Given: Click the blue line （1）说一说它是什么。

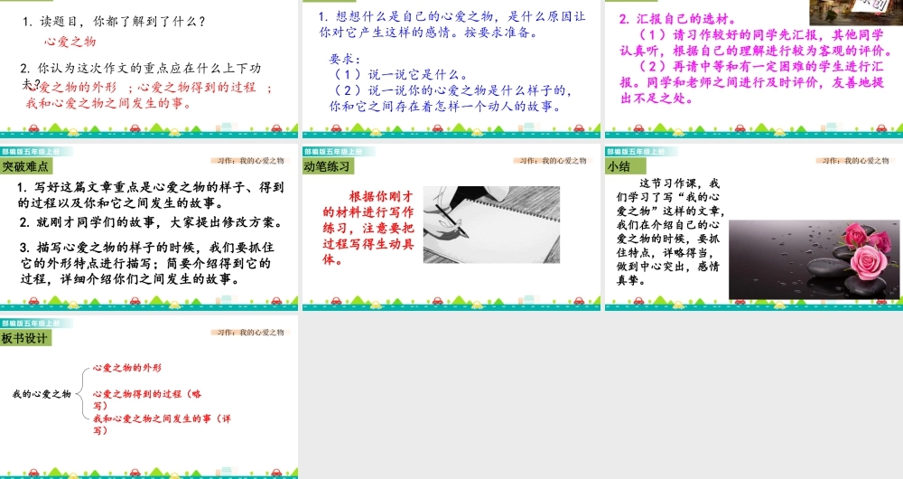Looking at the screenshot, I should tap(402, 74).
